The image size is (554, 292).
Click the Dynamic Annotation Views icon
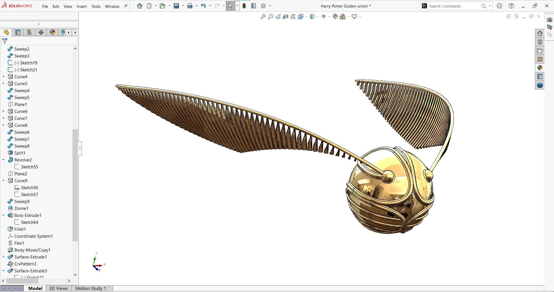pos(293,17)
